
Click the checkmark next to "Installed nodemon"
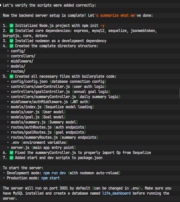[11, 41]
